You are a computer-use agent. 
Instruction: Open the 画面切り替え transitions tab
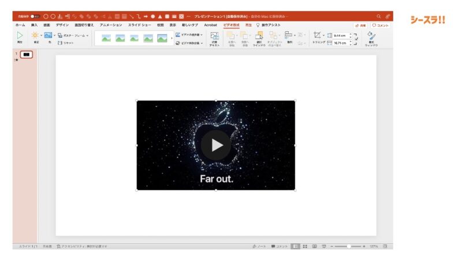(x=84, y=25)
